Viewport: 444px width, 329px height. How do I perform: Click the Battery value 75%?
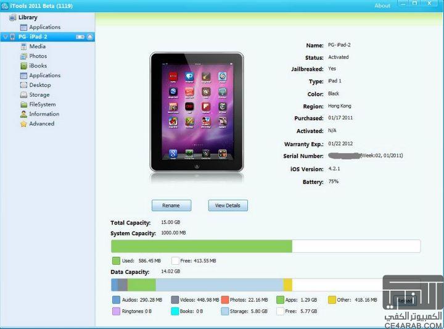333,181
